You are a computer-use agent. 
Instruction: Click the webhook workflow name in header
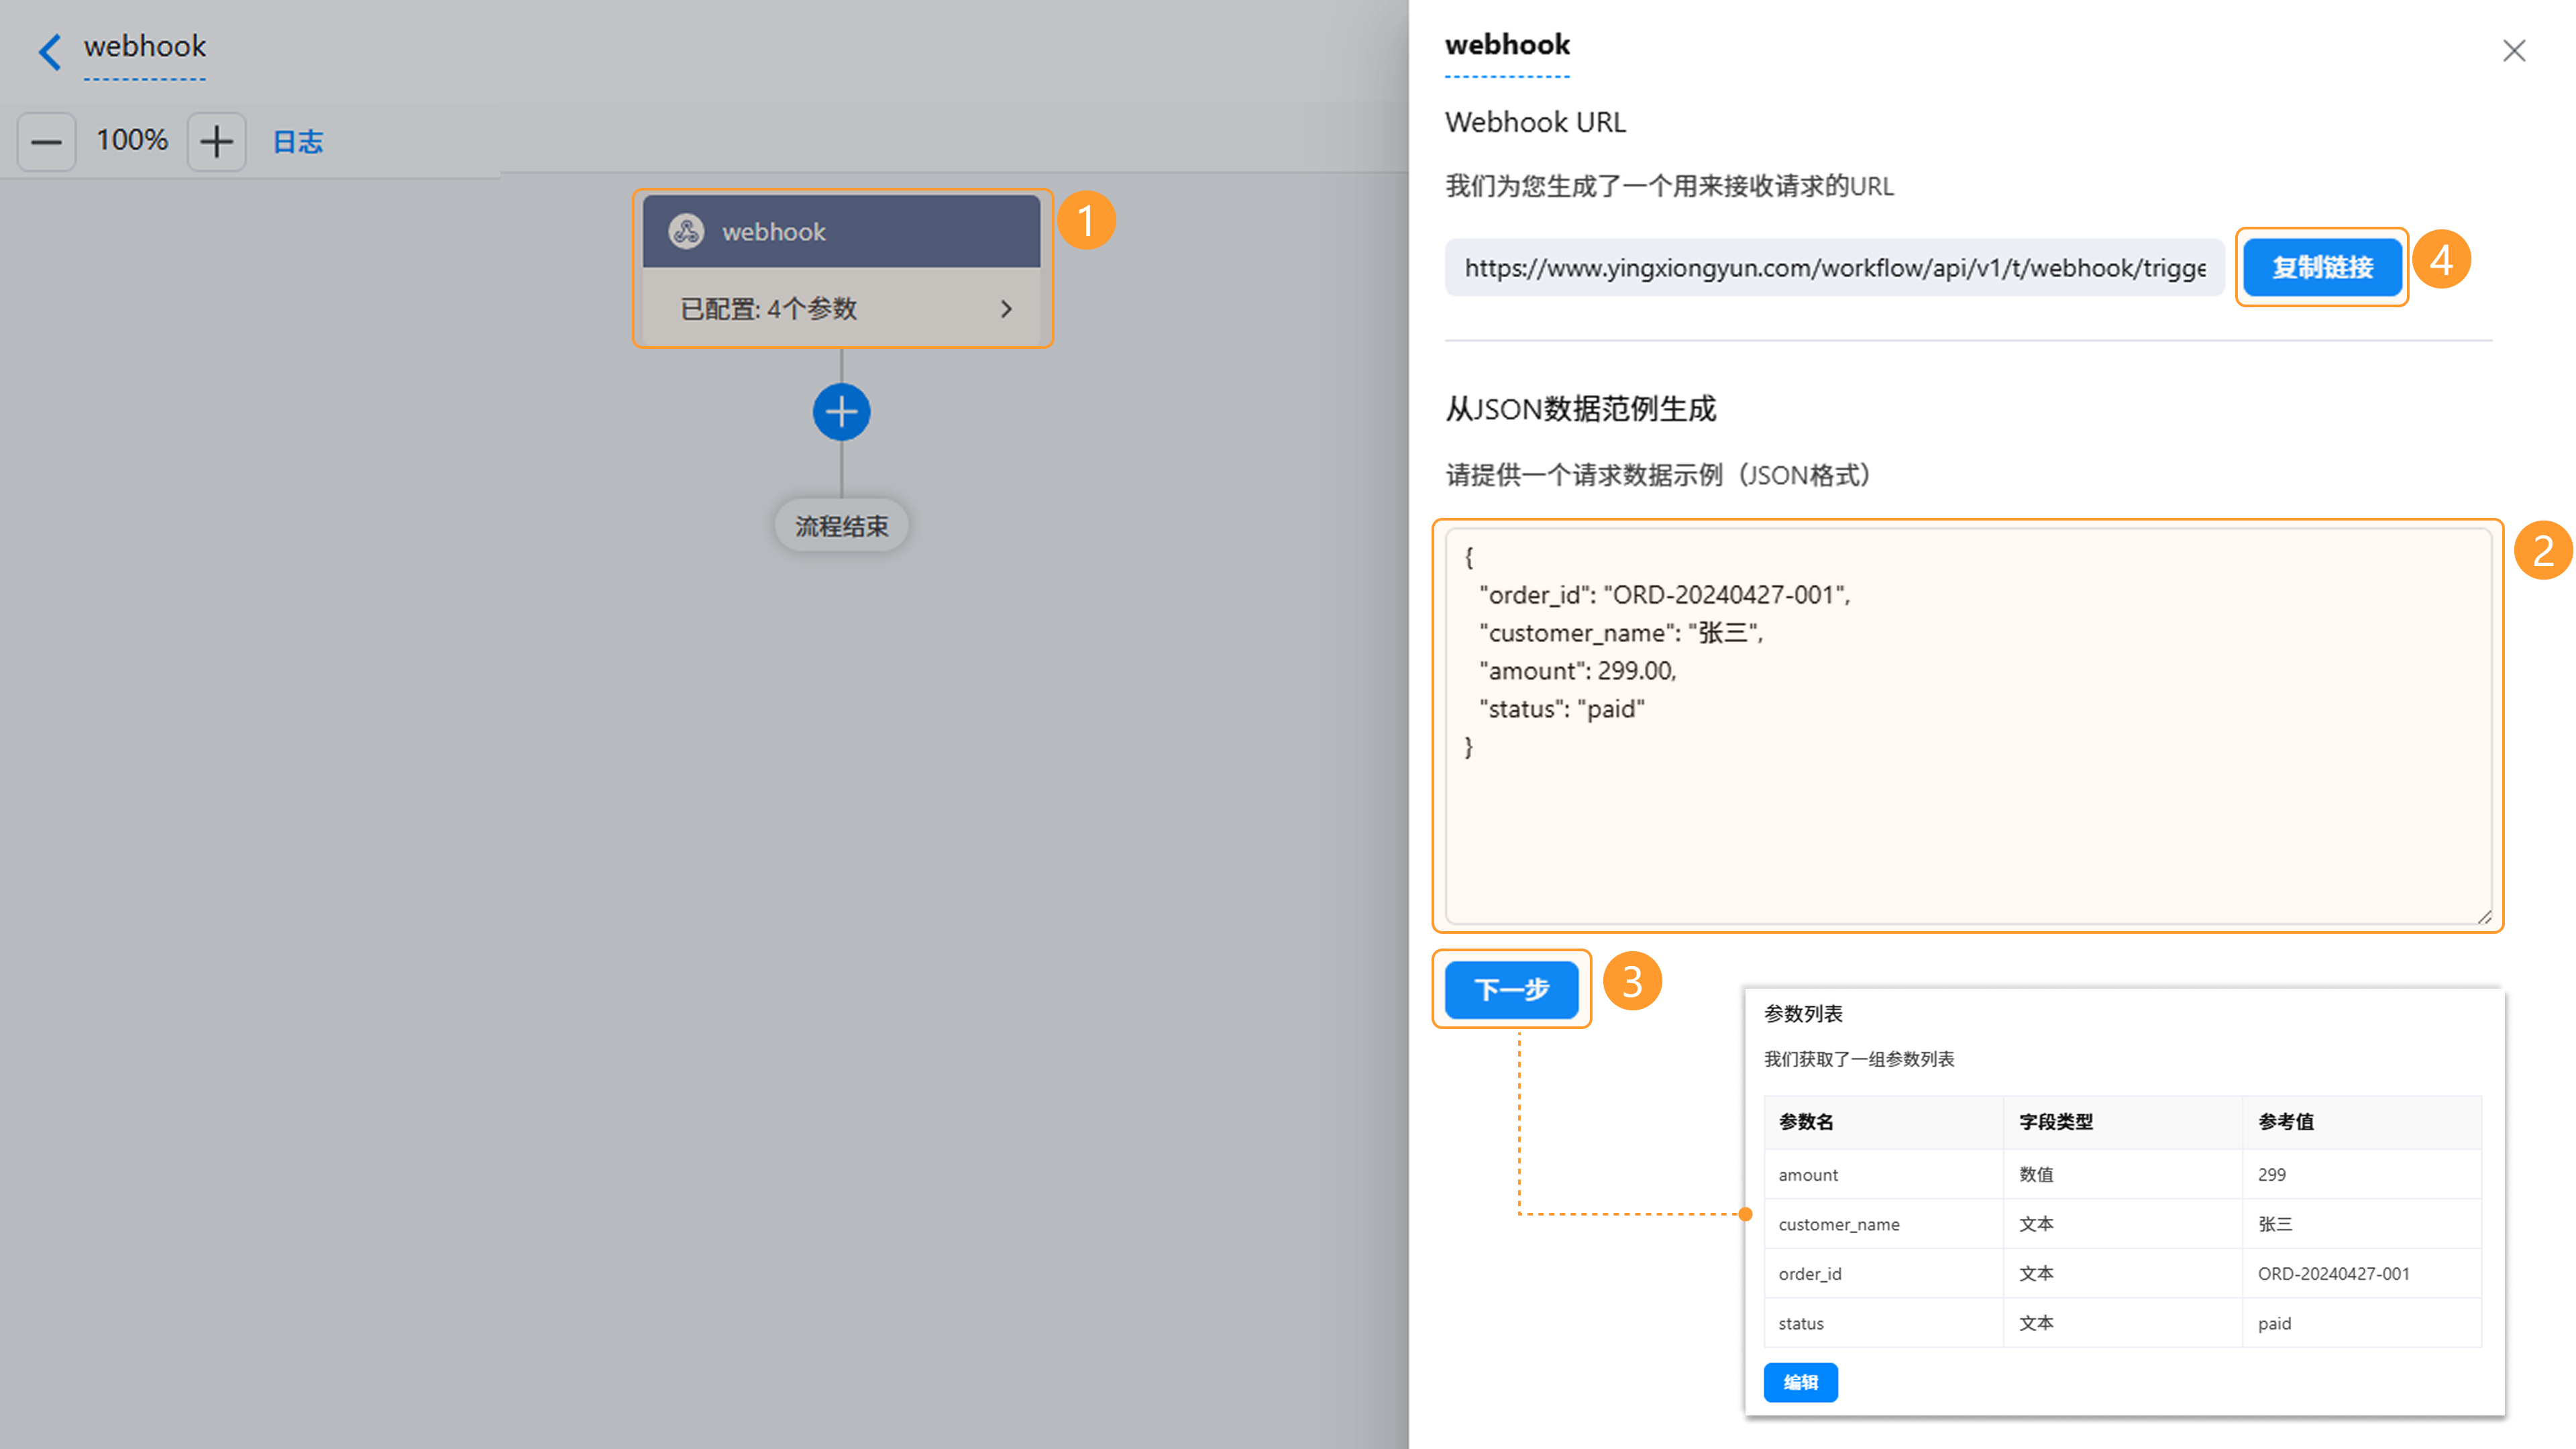pyautogui.click(x=145, y=46)
